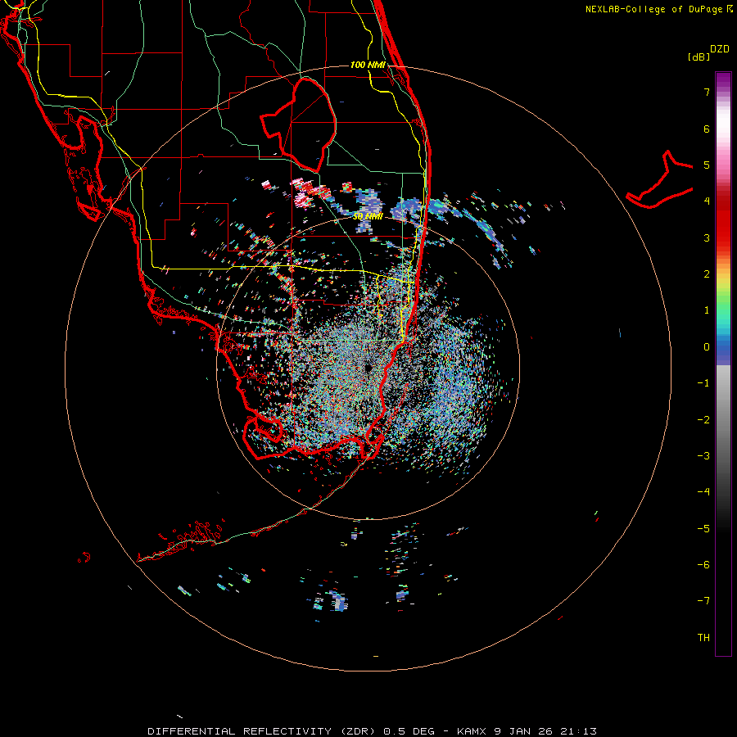Image resolution: width=737 pixels, height=737 pixels.
Task: Click the DZD product label
Action: click(719, 49)
